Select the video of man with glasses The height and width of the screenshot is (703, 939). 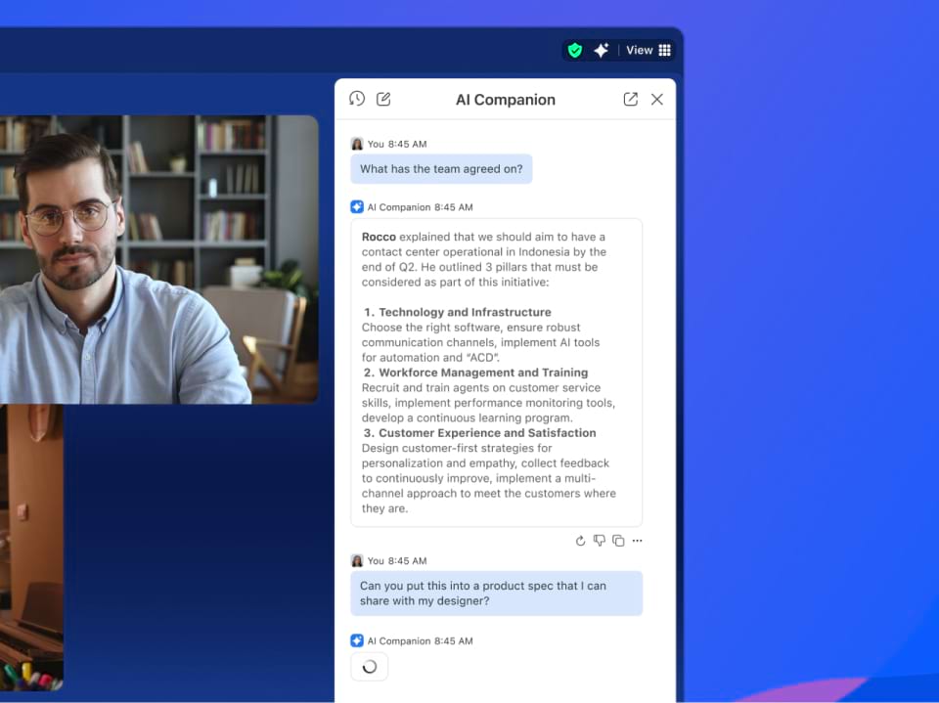pyautogui.click(x=156, y=259)
